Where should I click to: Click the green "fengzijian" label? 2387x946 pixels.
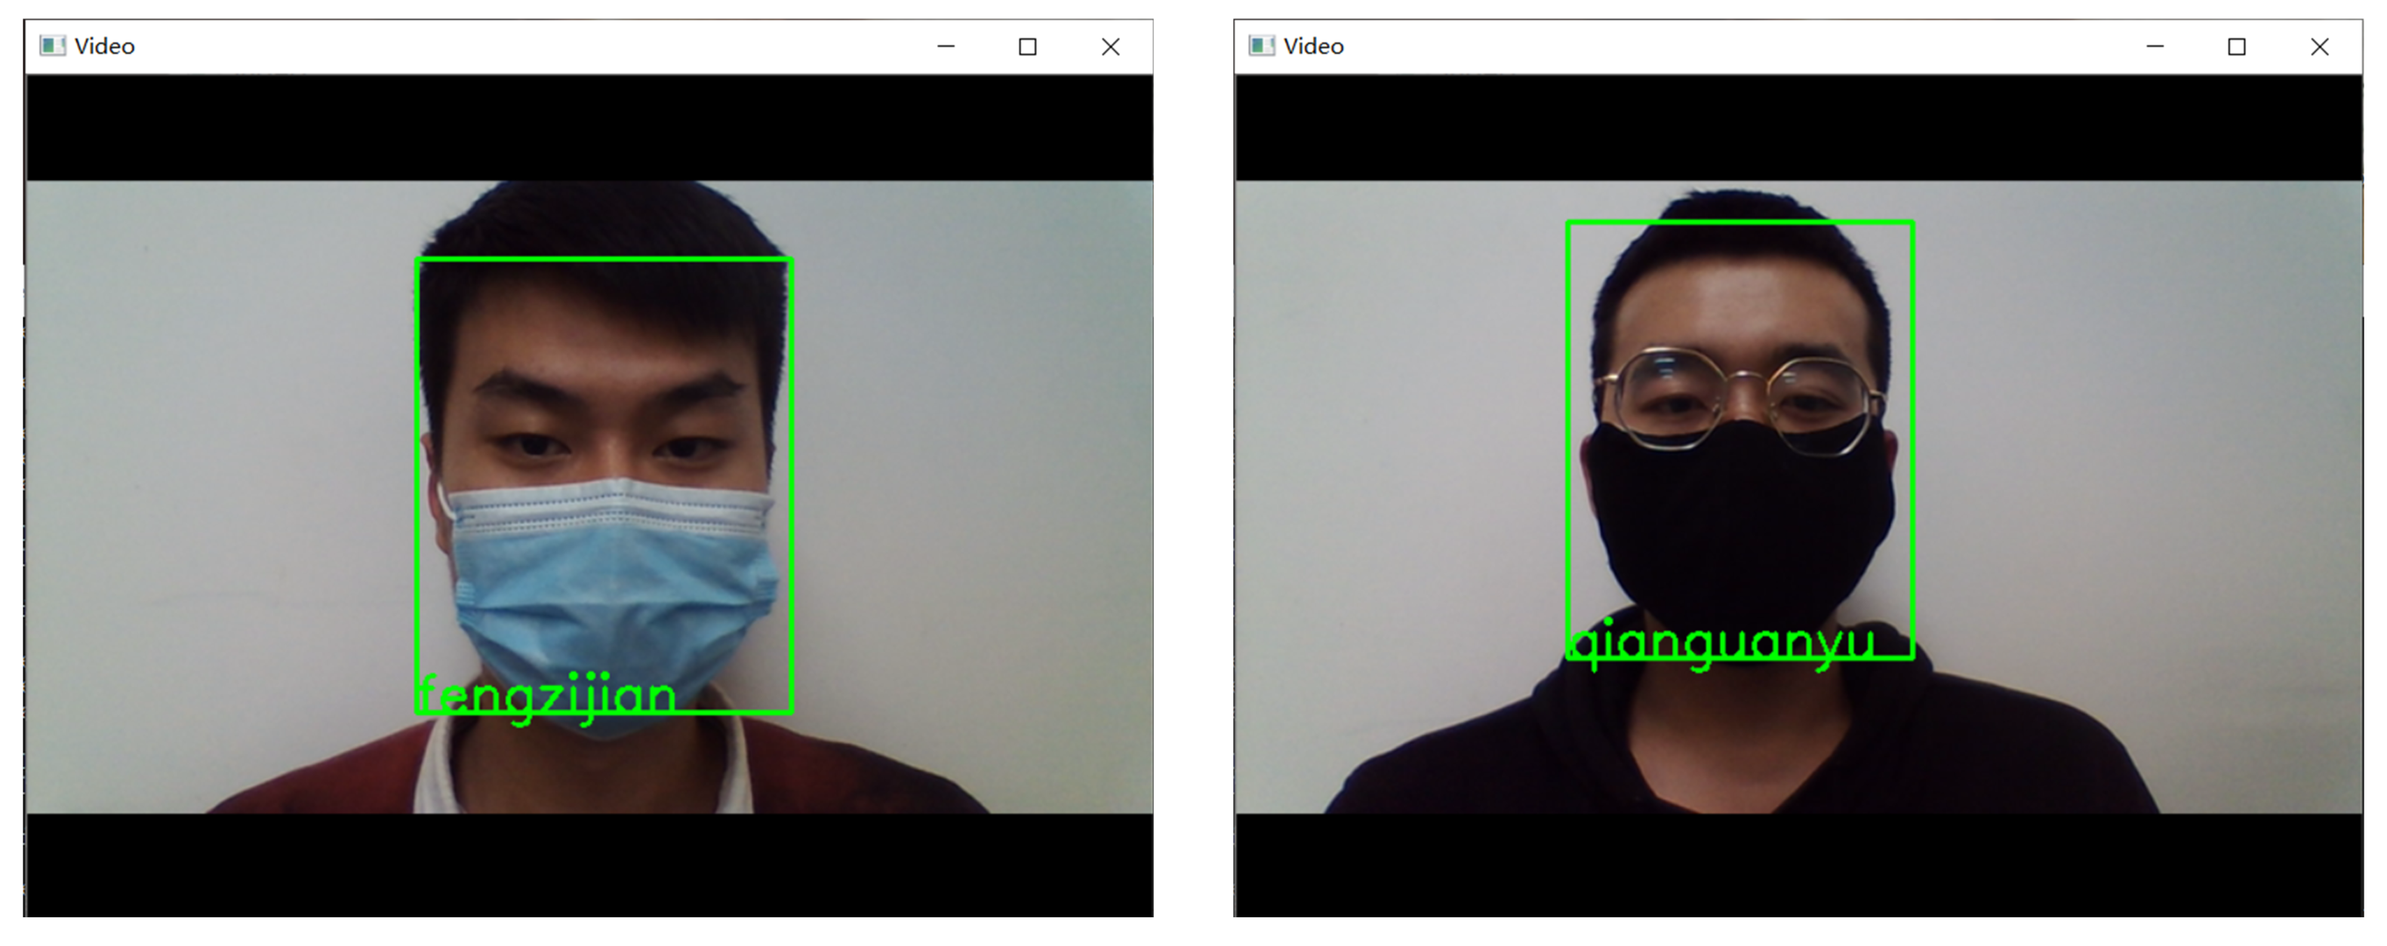[546, 697]
